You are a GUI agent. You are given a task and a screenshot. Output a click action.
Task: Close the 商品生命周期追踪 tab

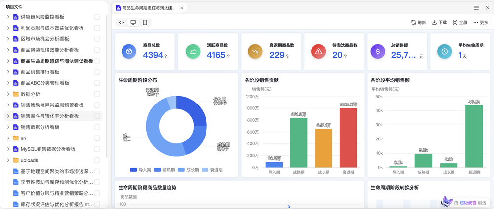tap(182, 8)
